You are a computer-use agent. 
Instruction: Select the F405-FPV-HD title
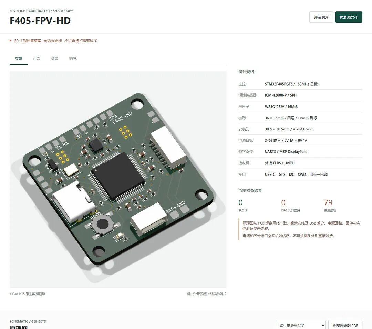40,21
